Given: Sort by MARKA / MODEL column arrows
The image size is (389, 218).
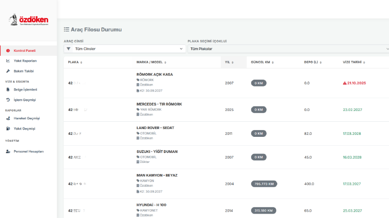Looking at the screenshot, I should click(x=165, y=62).
